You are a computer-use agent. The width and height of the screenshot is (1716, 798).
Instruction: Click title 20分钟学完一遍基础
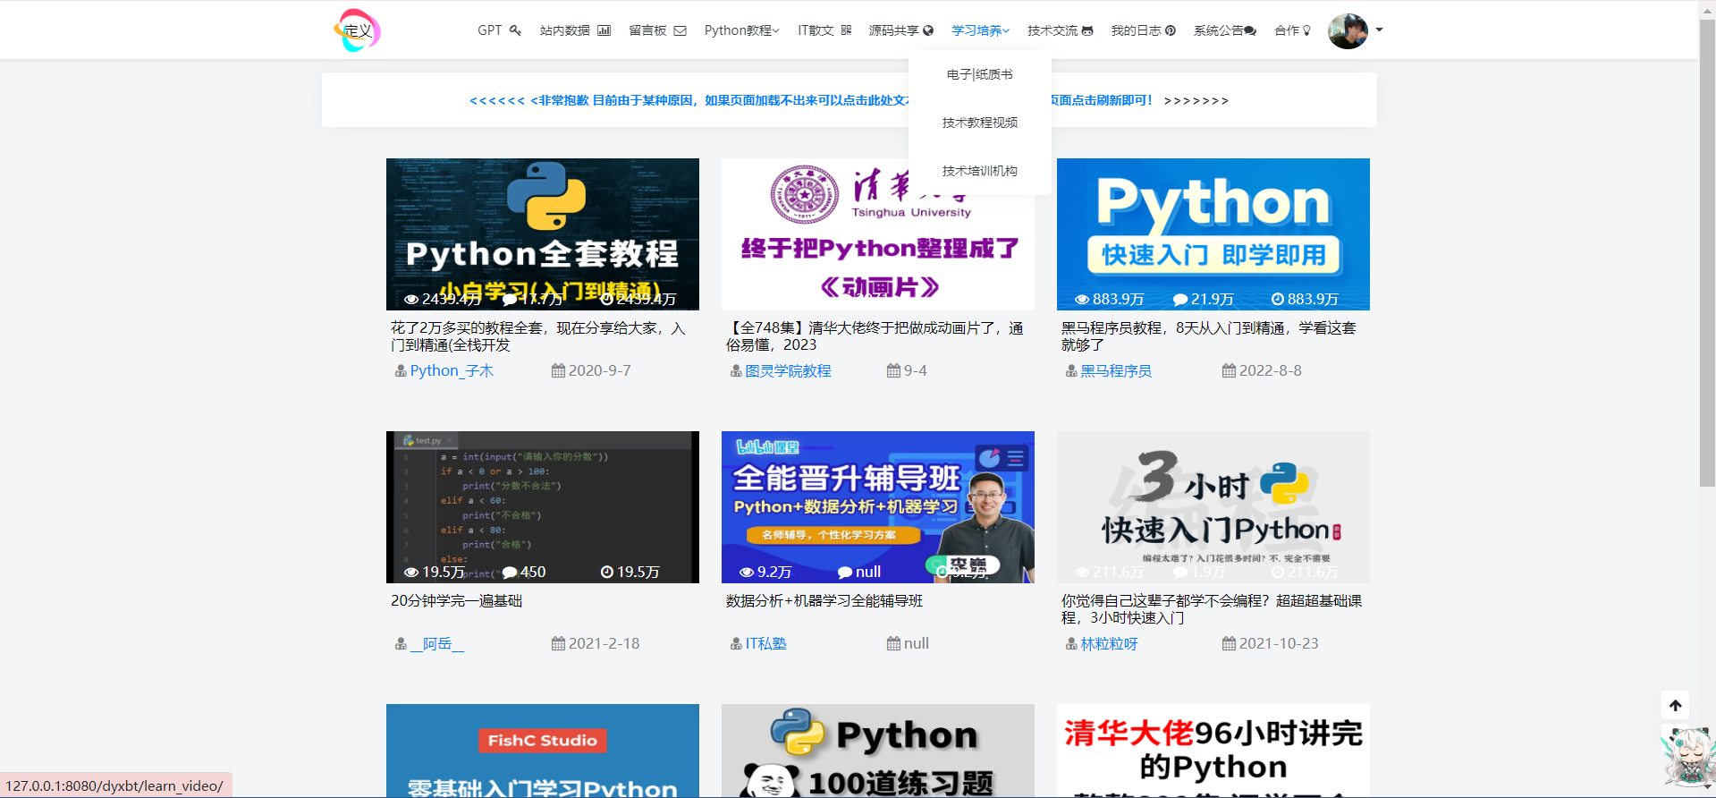[456, 600]
